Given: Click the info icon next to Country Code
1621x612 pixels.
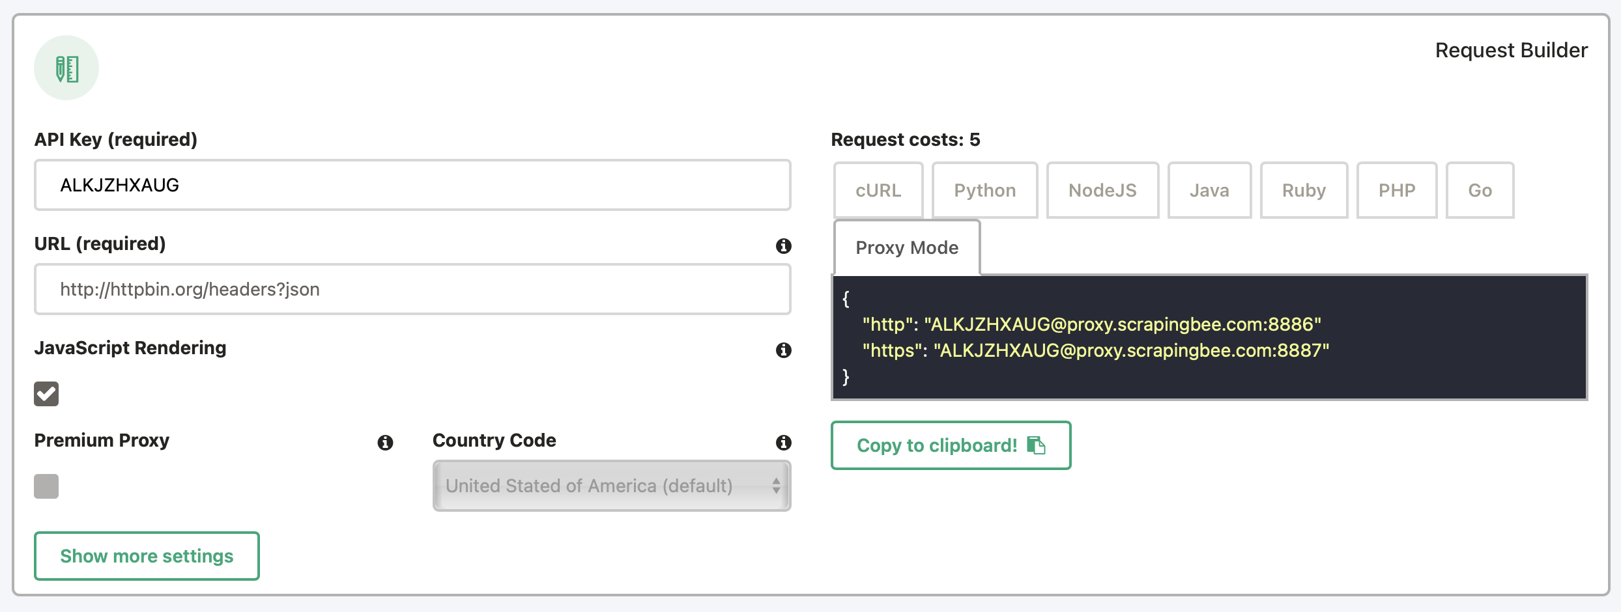Looking at the screenshot, I should click(784, 442).
